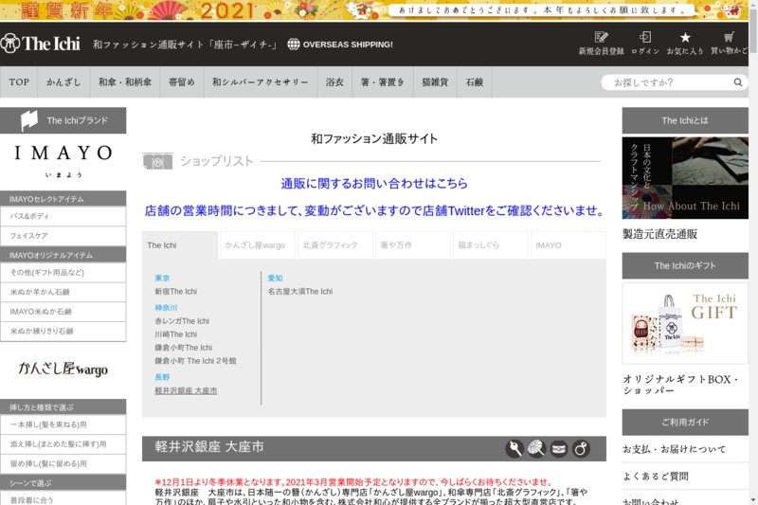
Task: Click the mail-order inquiry link 通販に関するお問い合わせはこちら
Action: [374, 183]
